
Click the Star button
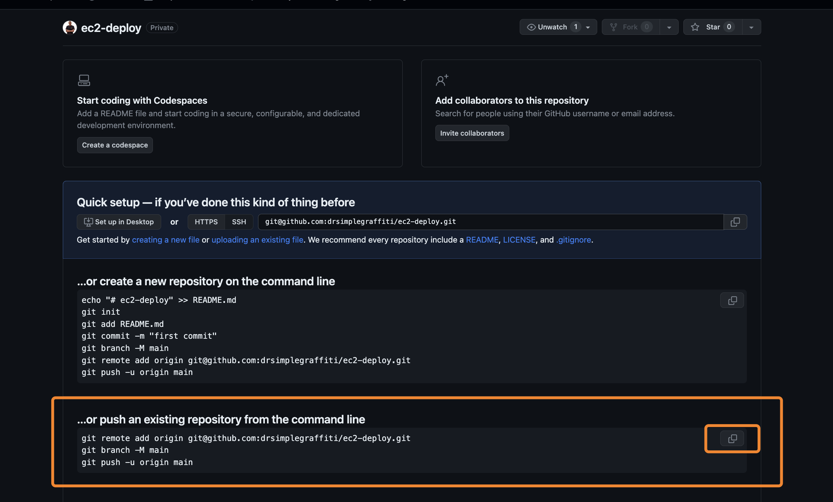[712, 27]
